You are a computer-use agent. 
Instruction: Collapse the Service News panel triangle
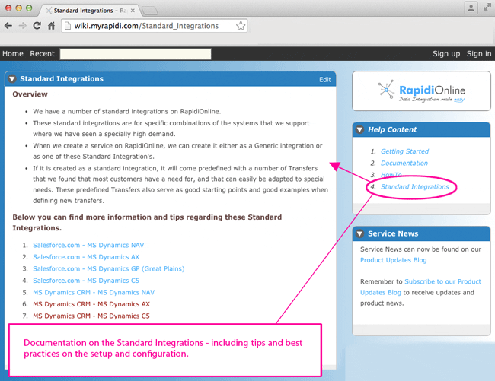pyautogui.click(x=359, y=233)
